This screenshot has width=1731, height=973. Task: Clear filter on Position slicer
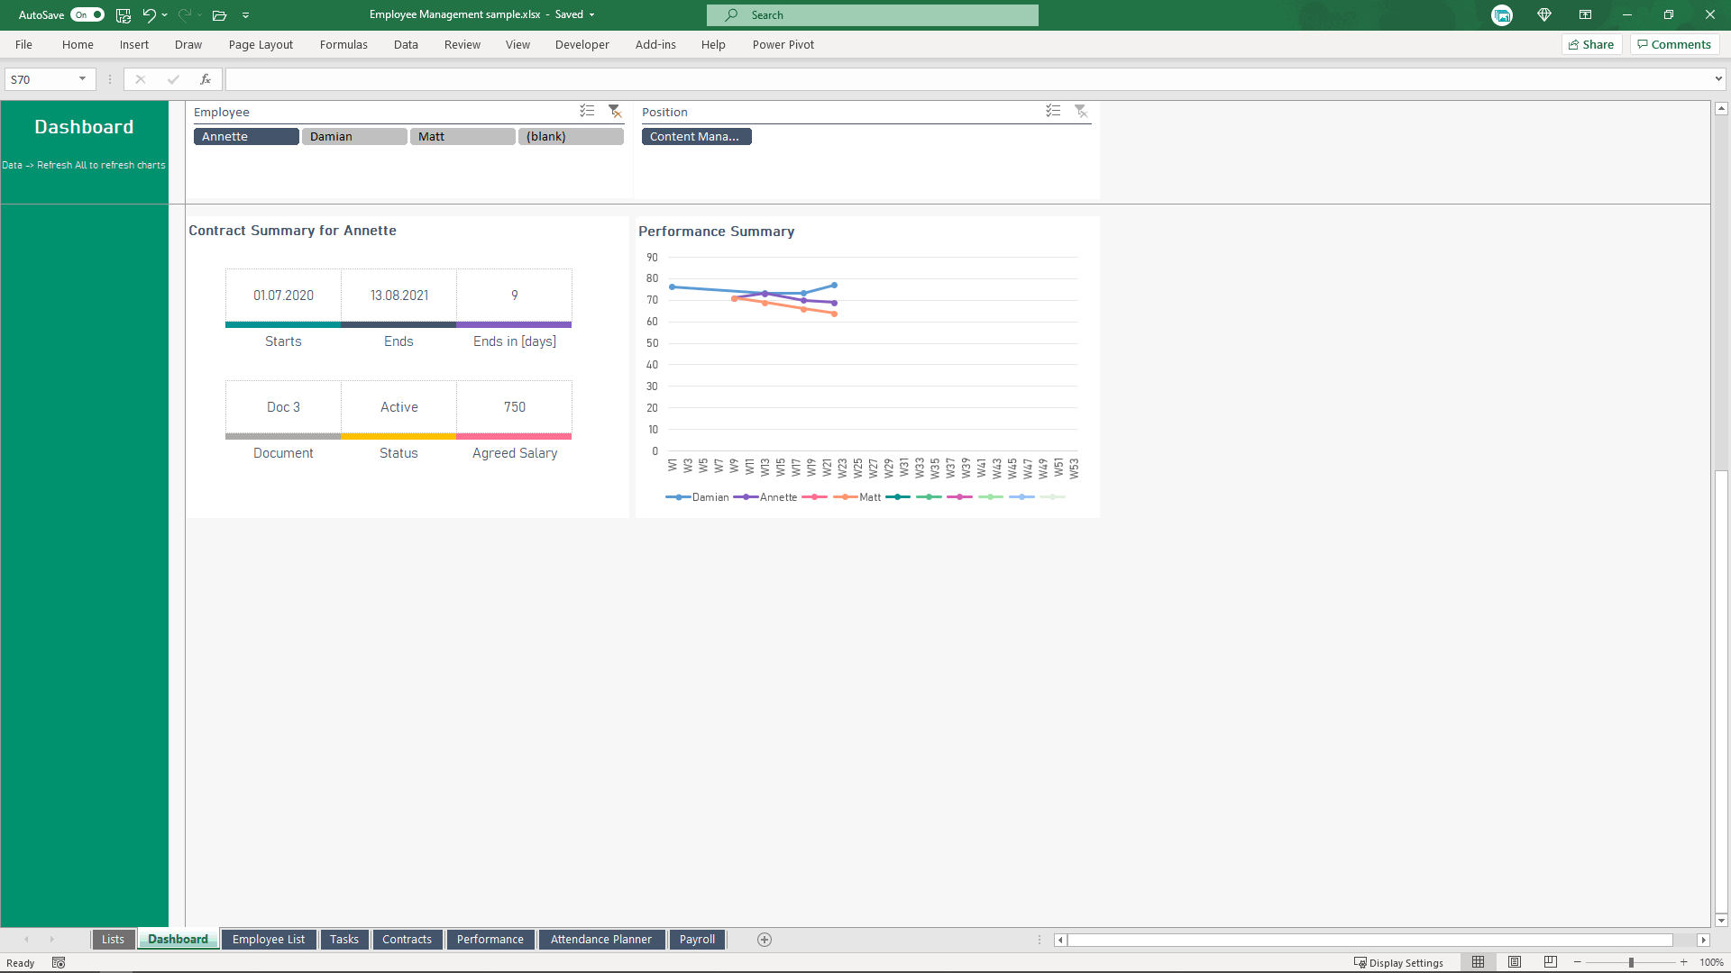tap(1081, 111)
